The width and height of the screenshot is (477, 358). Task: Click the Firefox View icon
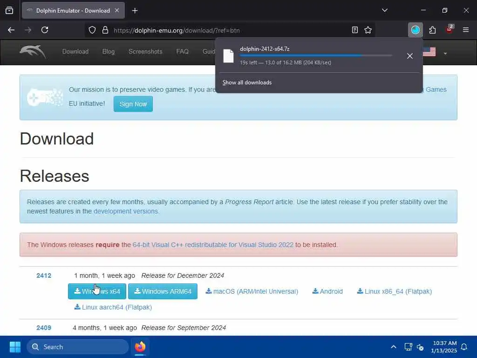(9, 11)
